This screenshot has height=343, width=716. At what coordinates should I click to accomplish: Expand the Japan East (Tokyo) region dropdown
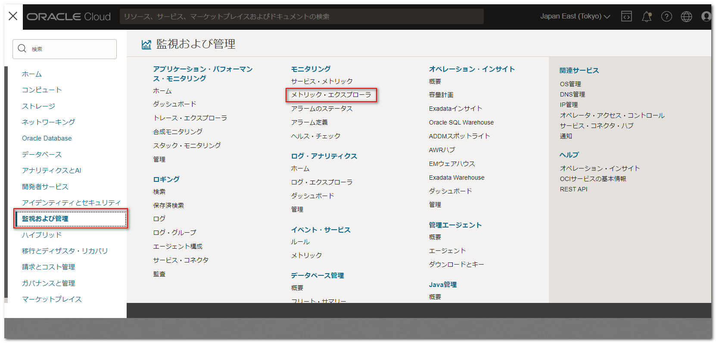pyautogui.click(x=575, y=16)
